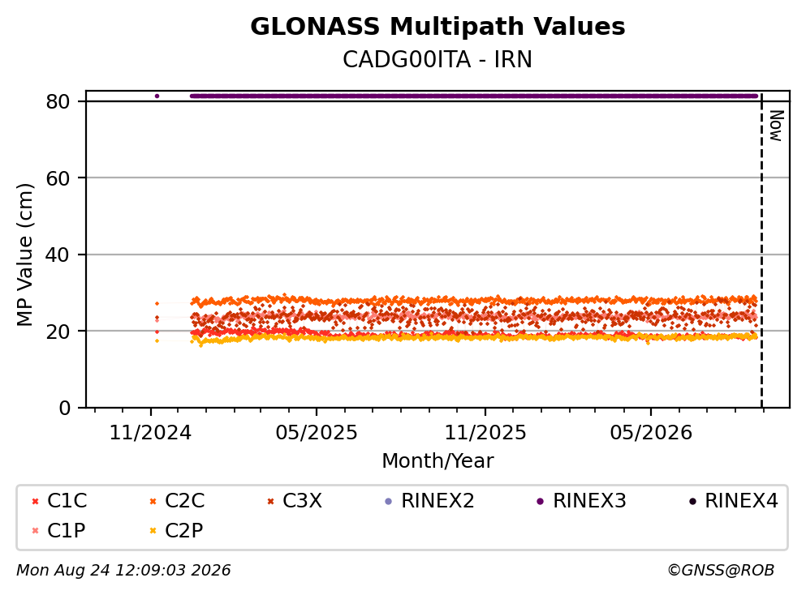The width and height of the screenshot is (806, 595).
Task: Click the C2P legend marker
Action: (153, 531)
